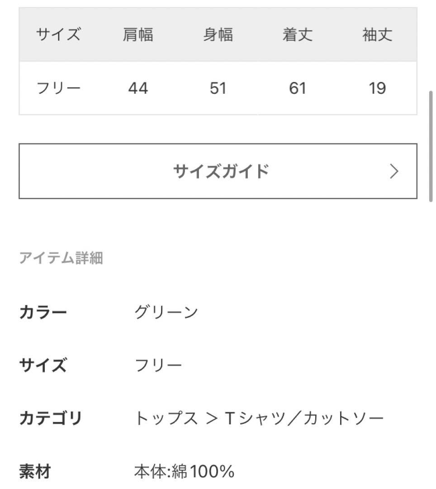The height and width of the screenshot is (489, 436).
Task: Select the 身幅 column header
Action: click(218, 34)
